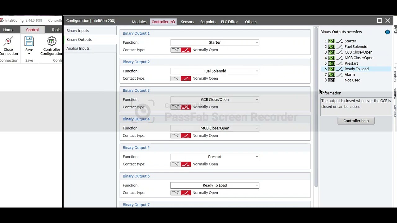397x223 pixels.
Task: Set Binary Output 1 contact to Normally Open
Action: tap(186, 50)
